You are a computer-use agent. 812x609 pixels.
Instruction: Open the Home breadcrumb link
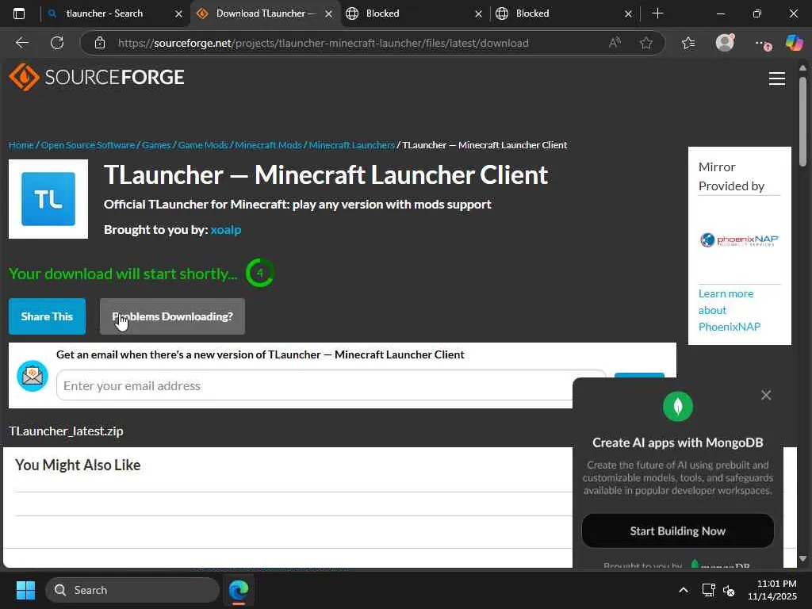pyautogui.click(x=21, y=145)
